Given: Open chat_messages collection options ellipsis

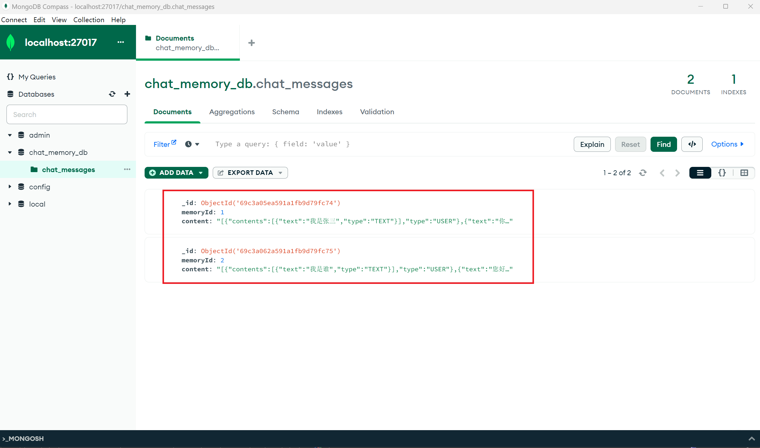Looking at the screenshot, I should 127,170.
